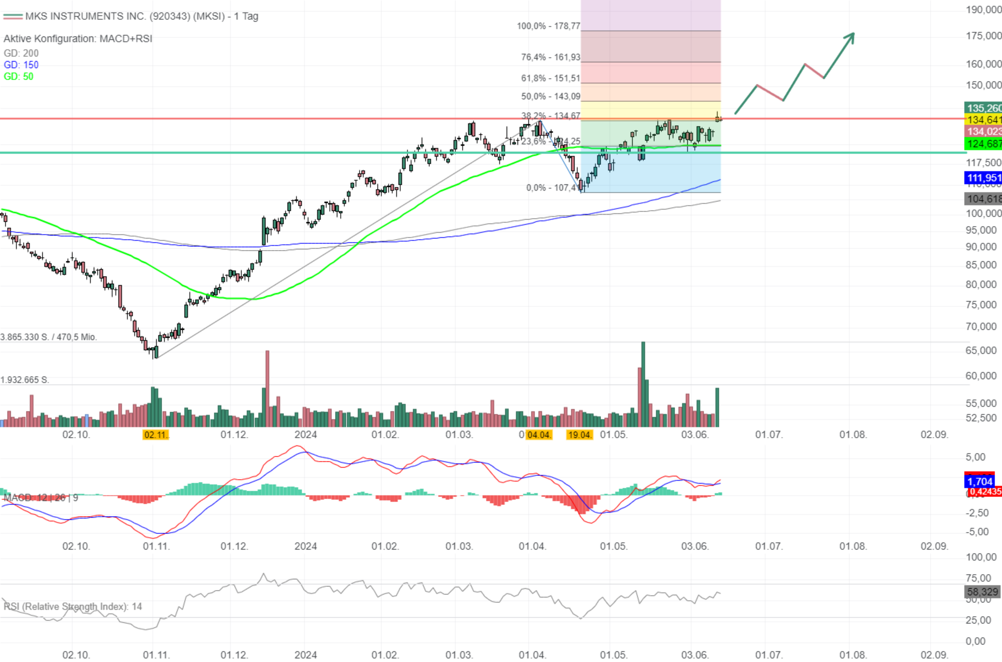
Task: Select the Fibonacci label '100,0% - 178,77'
Action: tap(548, 26)
